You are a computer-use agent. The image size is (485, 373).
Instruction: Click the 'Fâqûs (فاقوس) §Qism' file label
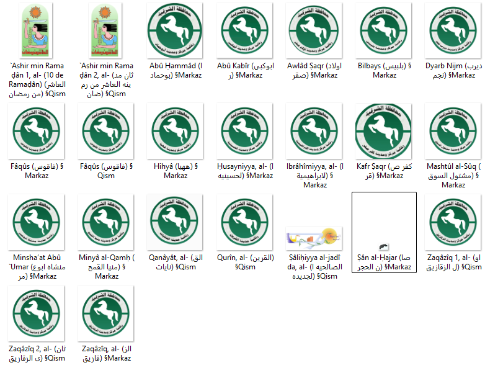106,171
